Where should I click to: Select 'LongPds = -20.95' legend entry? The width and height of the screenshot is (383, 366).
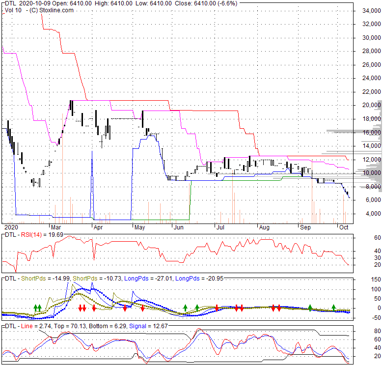[x=199, y=279]
